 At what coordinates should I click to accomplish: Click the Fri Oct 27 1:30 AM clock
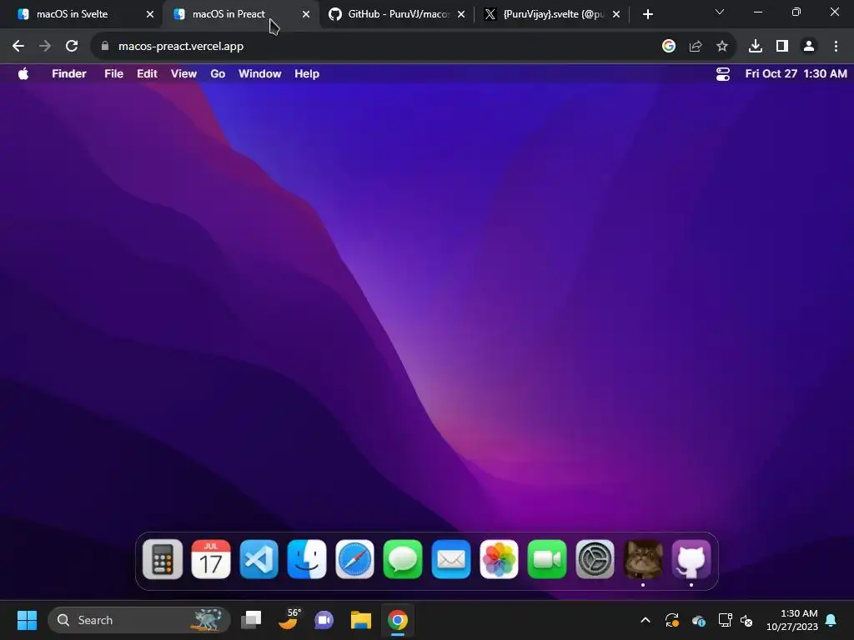[796, 73]
